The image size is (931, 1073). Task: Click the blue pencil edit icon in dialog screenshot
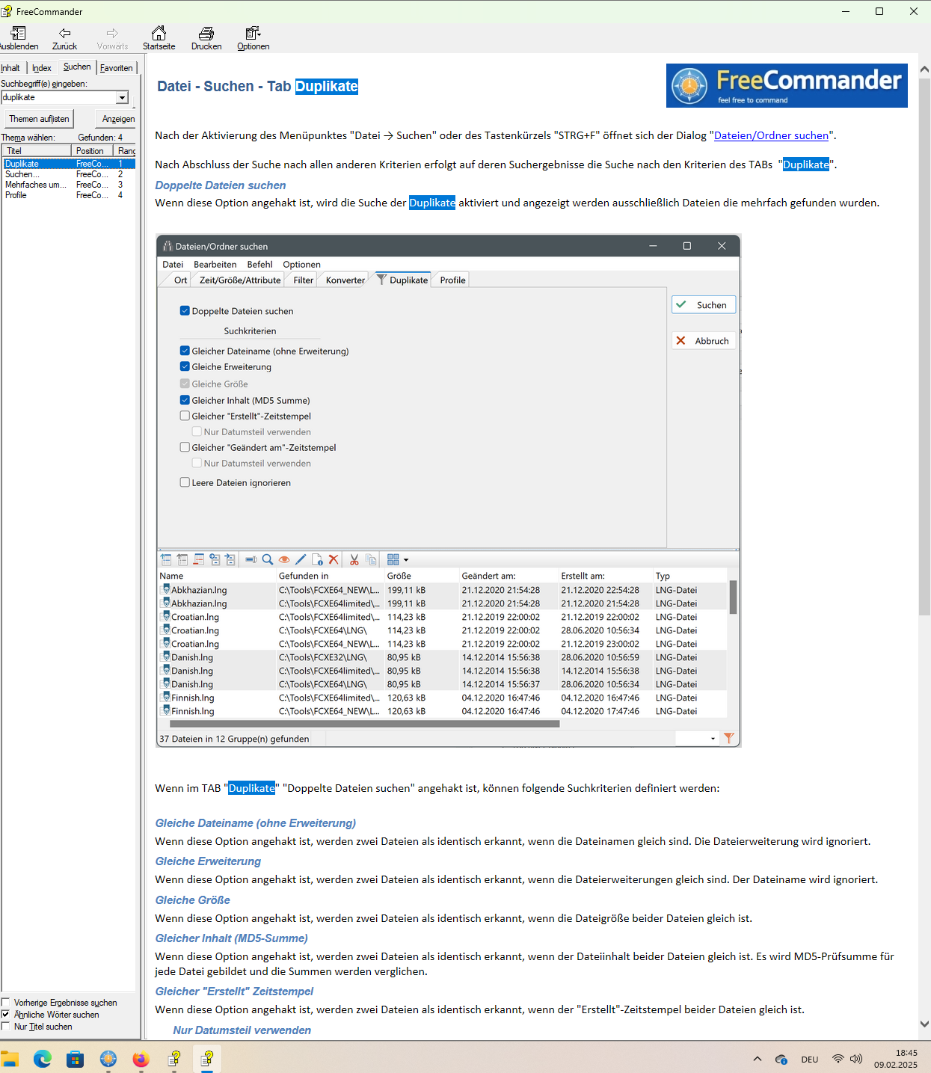(301, 559)
